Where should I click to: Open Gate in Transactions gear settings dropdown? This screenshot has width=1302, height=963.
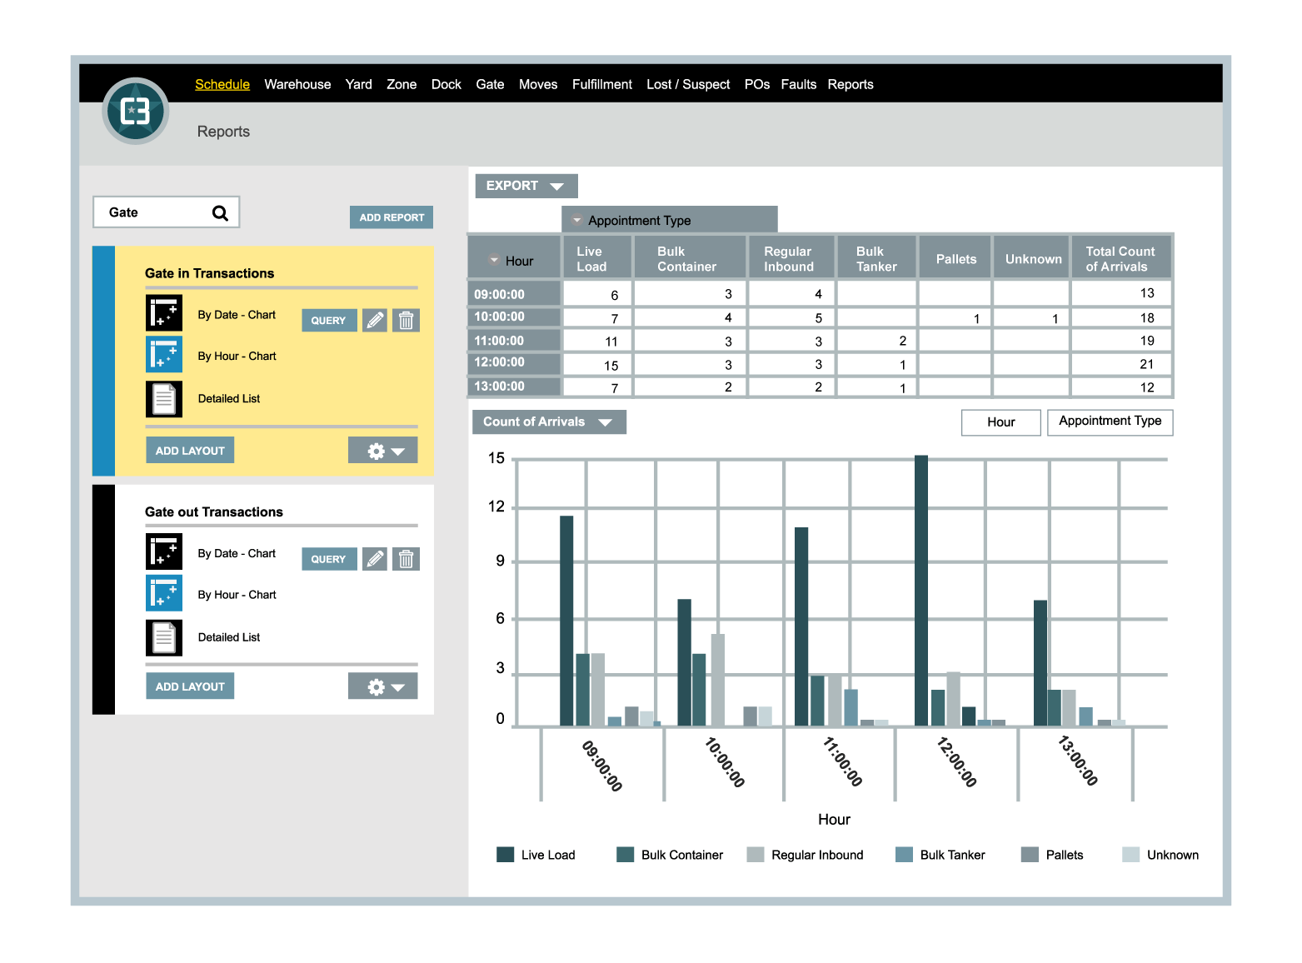tap(383, 451)
